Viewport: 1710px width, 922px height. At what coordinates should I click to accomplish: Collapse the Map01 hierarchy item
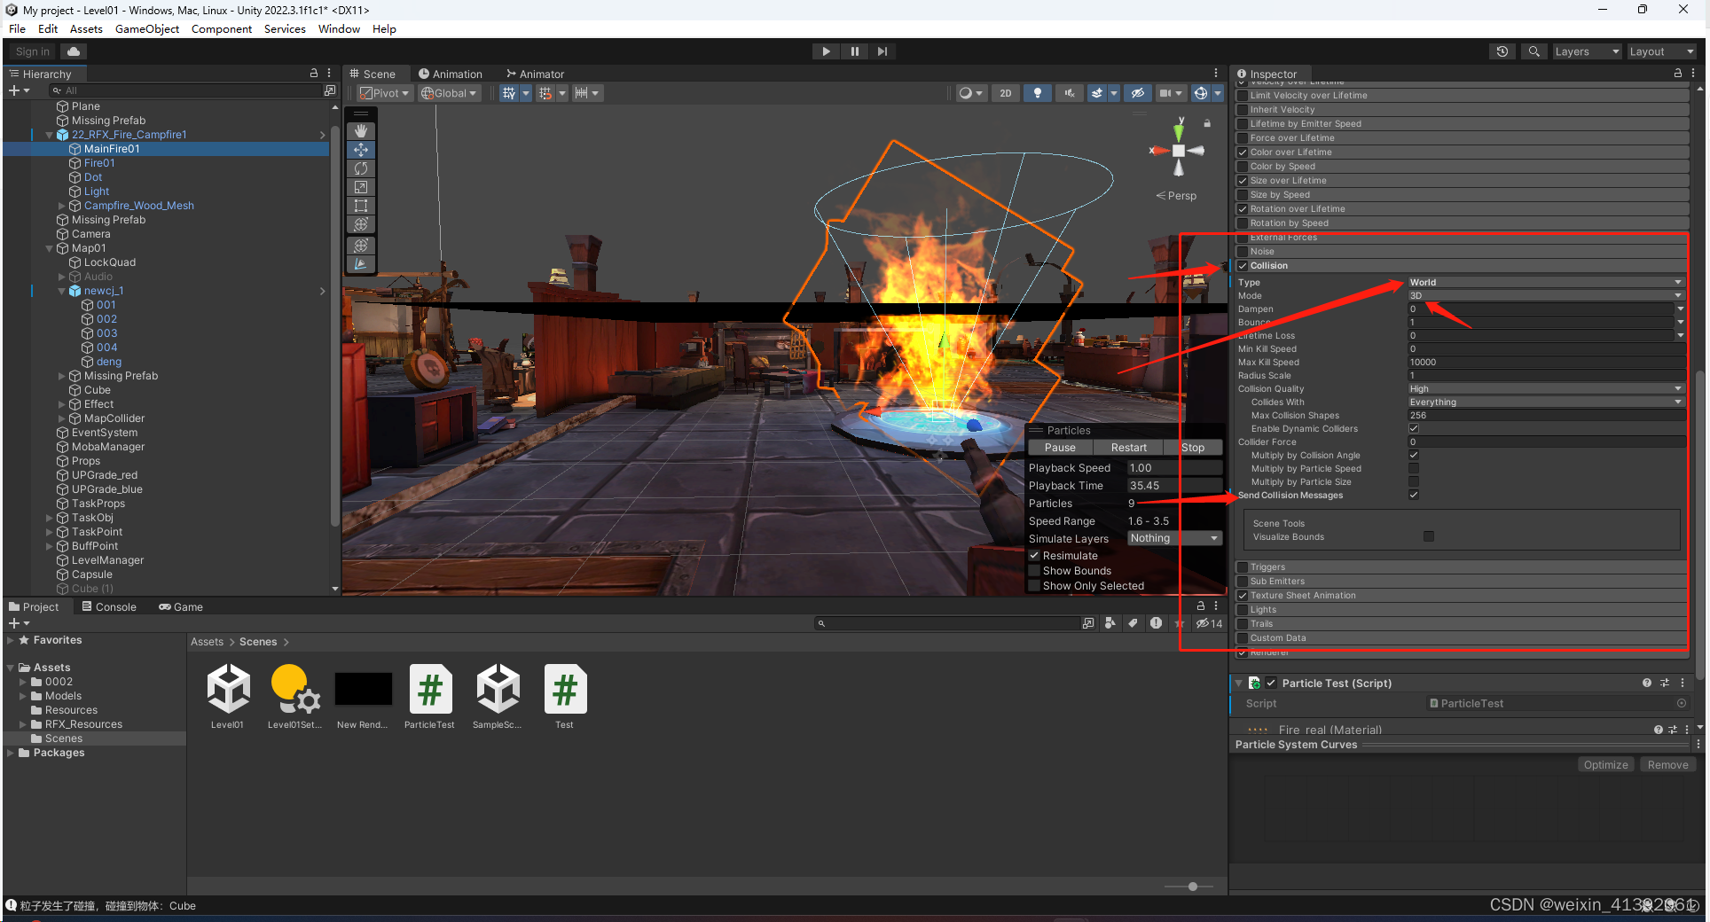50,248
